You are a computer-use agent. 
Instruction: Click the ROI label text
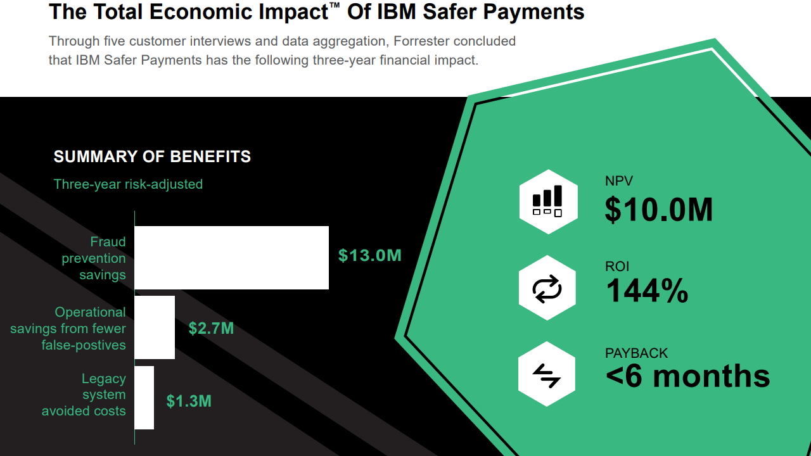617,267
